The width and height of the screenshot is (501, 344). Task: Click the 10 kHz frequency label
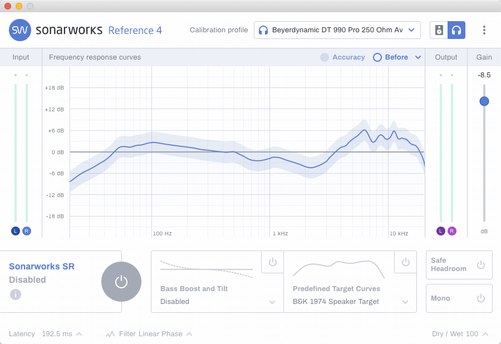(x=399, y=233)
